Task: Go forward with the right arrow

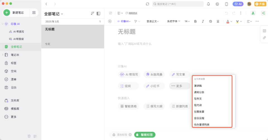Action: [55, 4]
